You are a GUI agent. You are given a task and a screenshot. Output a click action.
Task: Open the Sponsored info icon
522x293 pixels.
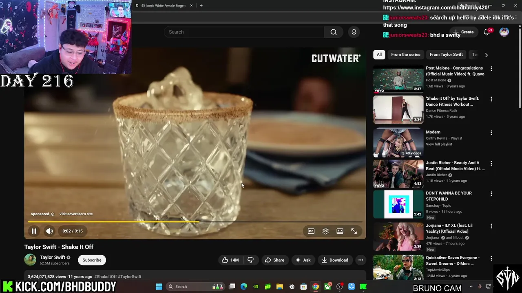(x=52, y=214)
